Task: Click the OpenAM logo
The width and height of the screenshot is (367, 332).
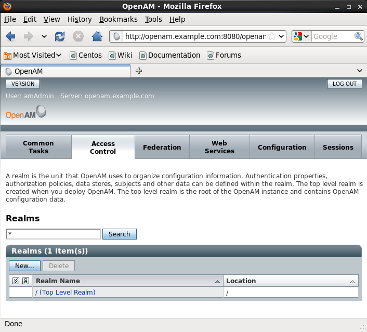Action: [26, 112]
